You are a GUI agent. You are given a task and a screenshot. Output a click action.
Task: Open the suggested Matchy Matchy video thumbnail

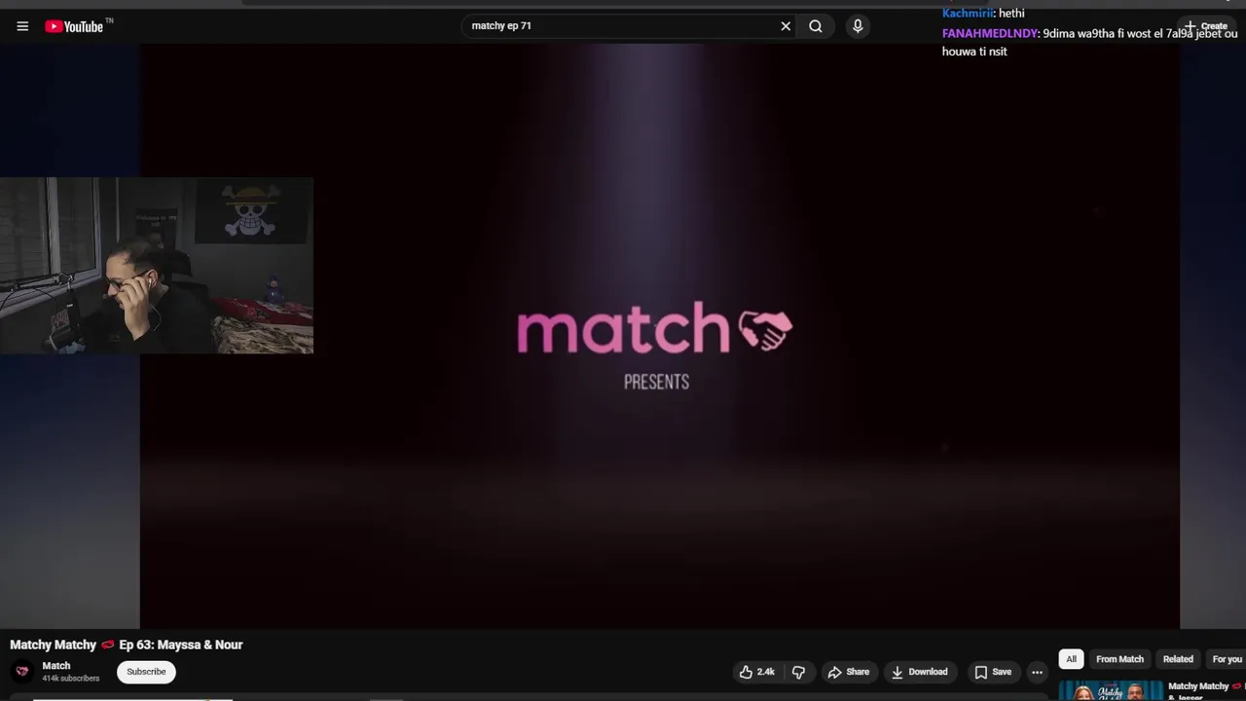tap(1111, 690)
